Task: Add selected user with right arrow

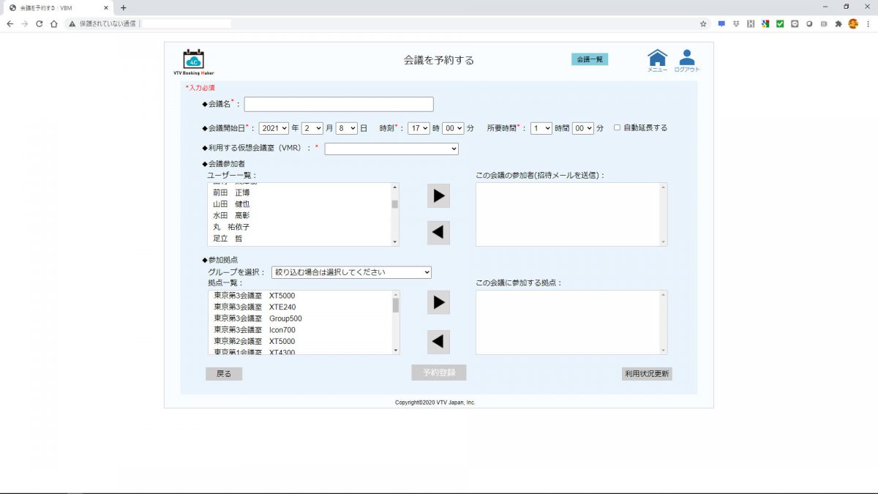Action: [438, 196]
